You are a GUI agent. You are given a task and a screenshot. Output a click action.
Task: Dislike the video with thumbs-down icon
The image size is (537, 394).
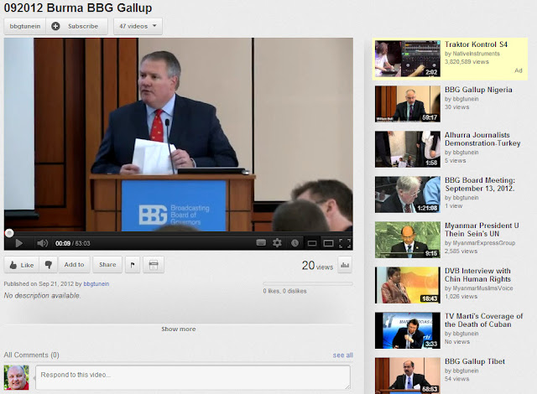(49, 265)
